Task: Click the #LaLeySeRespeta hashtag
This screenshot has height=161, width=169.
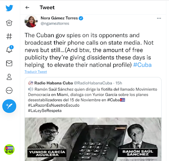Action: tap(45, 111)
